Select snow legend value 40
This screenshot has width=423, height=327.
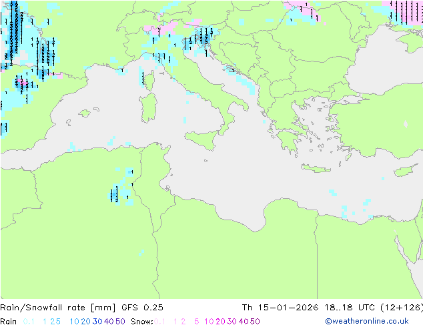tap(244, 322)
